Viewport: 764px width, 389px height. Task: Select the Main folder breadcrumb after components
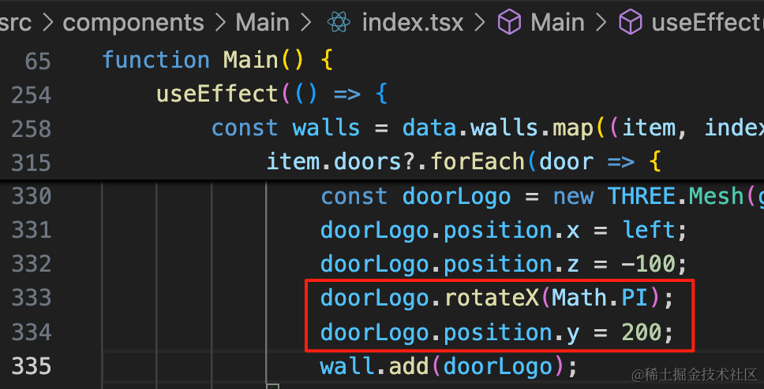pos(262,23)
